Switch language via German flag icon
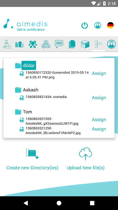The height and width of the screenshot is (210, 118). [x=110, y=25]
